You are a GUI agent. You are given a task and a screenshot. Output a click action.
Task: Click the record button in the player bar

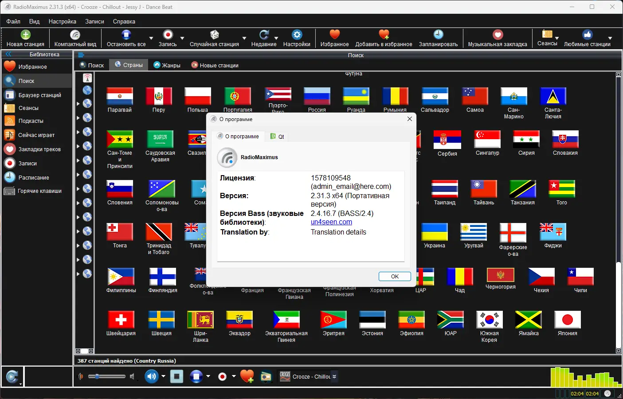pyautogui.click(x=223, y=377)
